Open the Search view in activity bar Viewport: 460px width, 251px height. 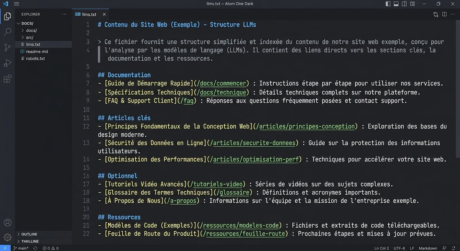[x=7, y=32]
